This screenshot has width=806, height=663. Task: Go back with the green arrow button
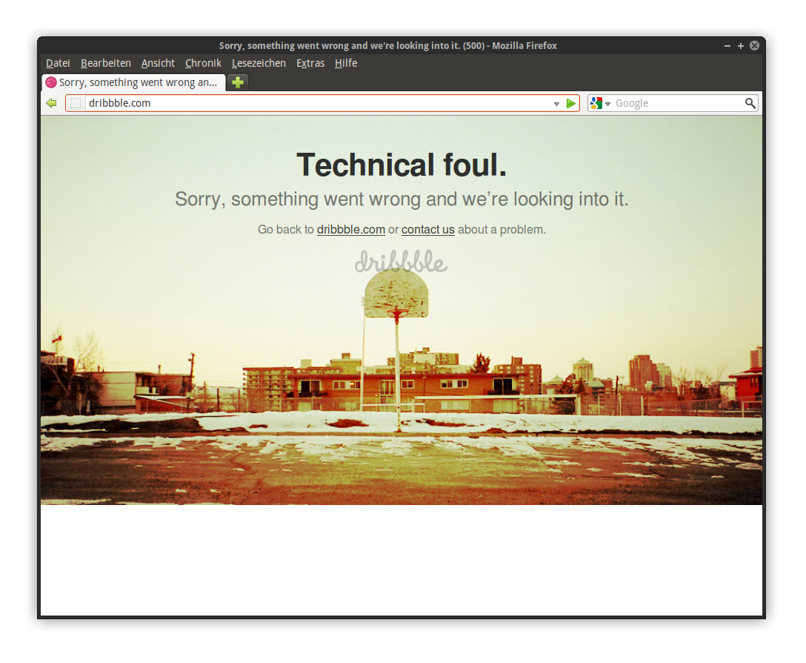[51, 103]
